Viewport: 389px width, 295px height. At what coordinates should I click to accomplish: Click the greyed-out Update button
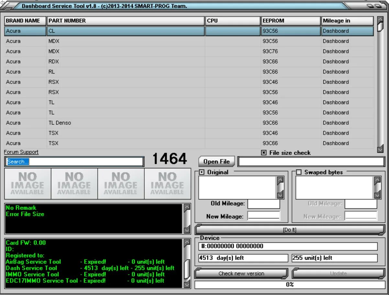pos(339,274)
